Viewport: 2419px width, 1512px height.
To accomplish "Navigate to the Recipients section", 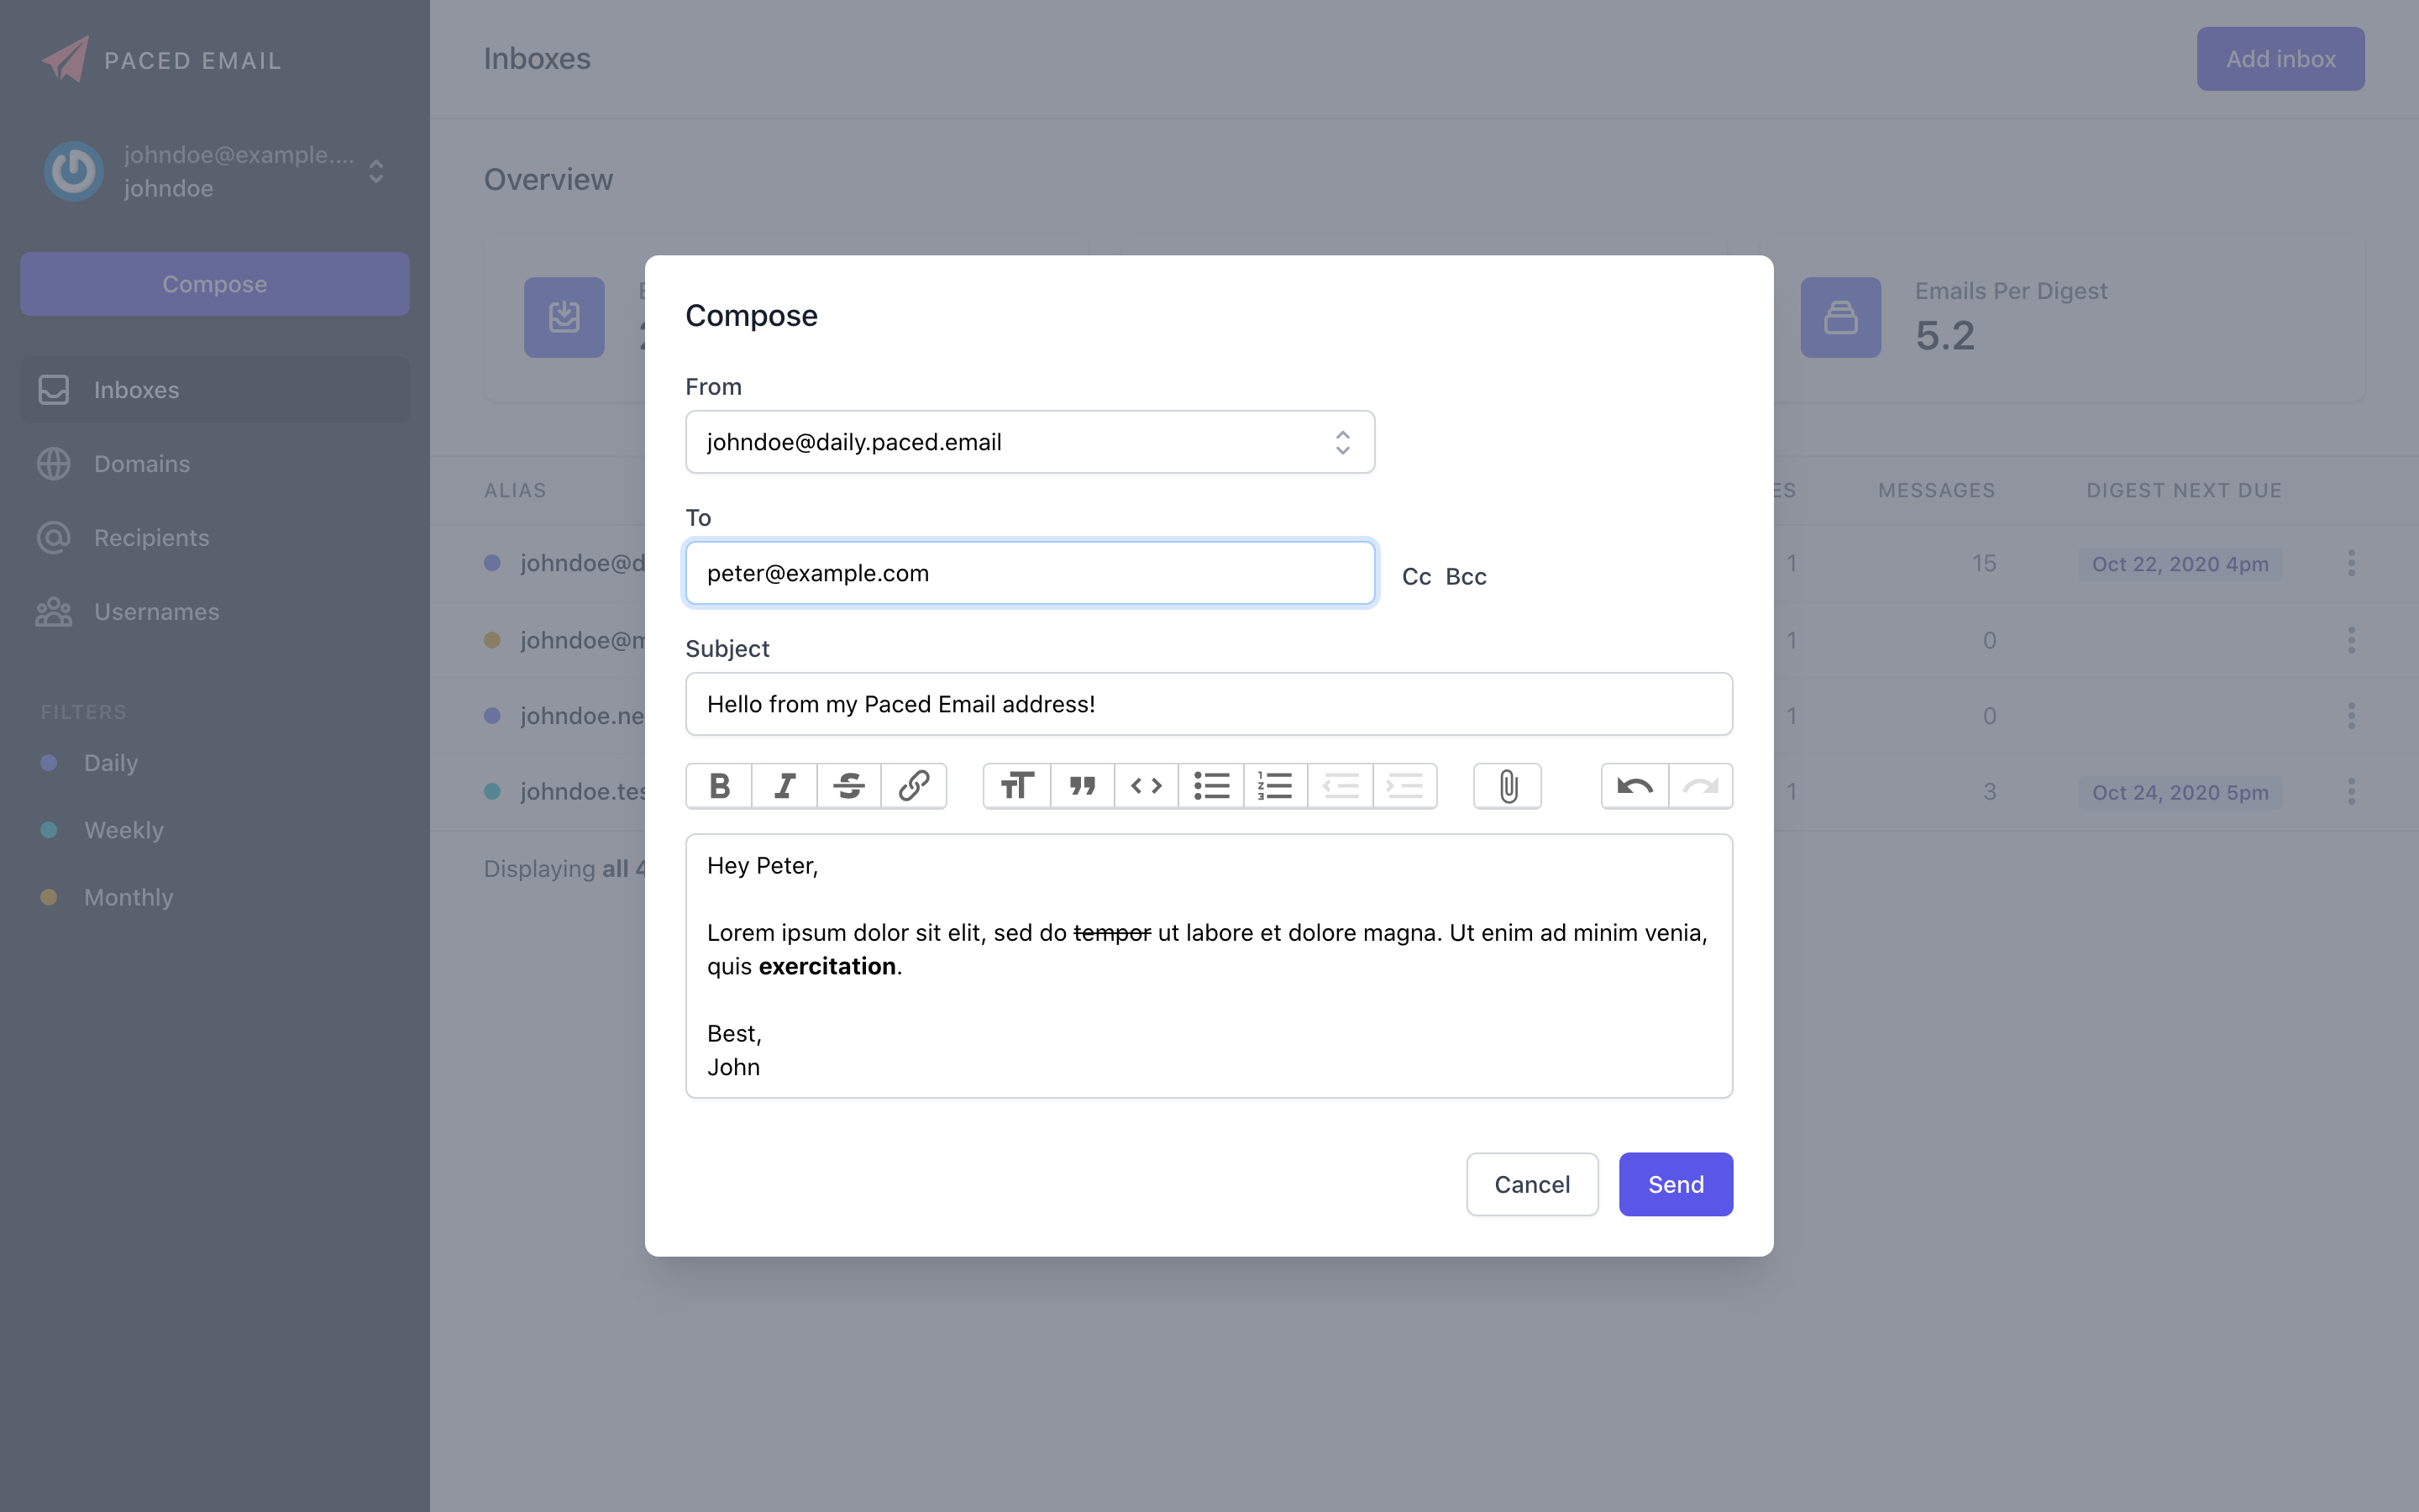I will [x=151, y=537].
